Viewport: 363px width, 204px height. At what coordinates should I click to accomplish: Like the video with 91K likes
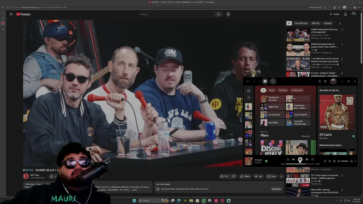(x=224, y=176)
